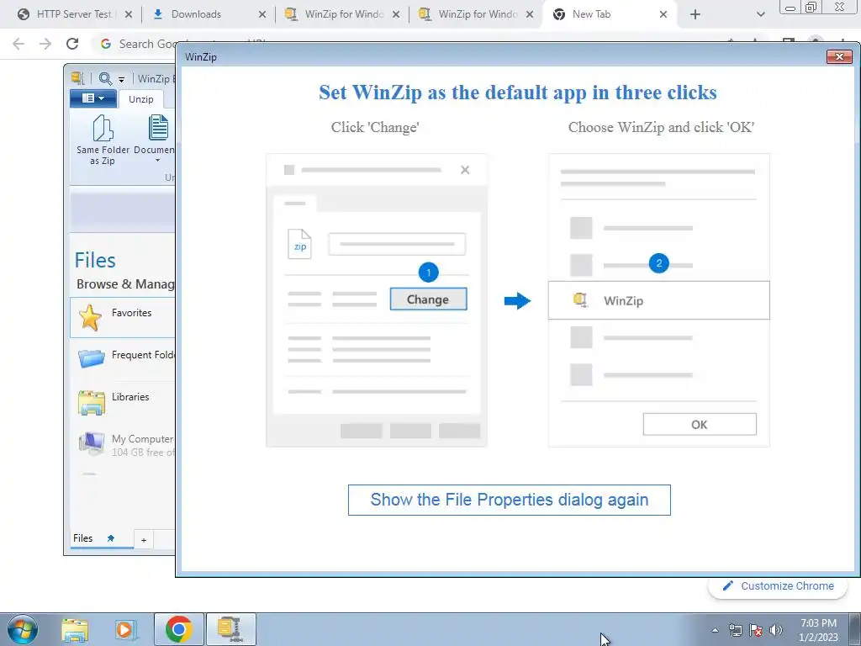Viewport: 861px width, 646px height.
Task: Click the WinZip taskbar icon
Action: click(230, 629)
